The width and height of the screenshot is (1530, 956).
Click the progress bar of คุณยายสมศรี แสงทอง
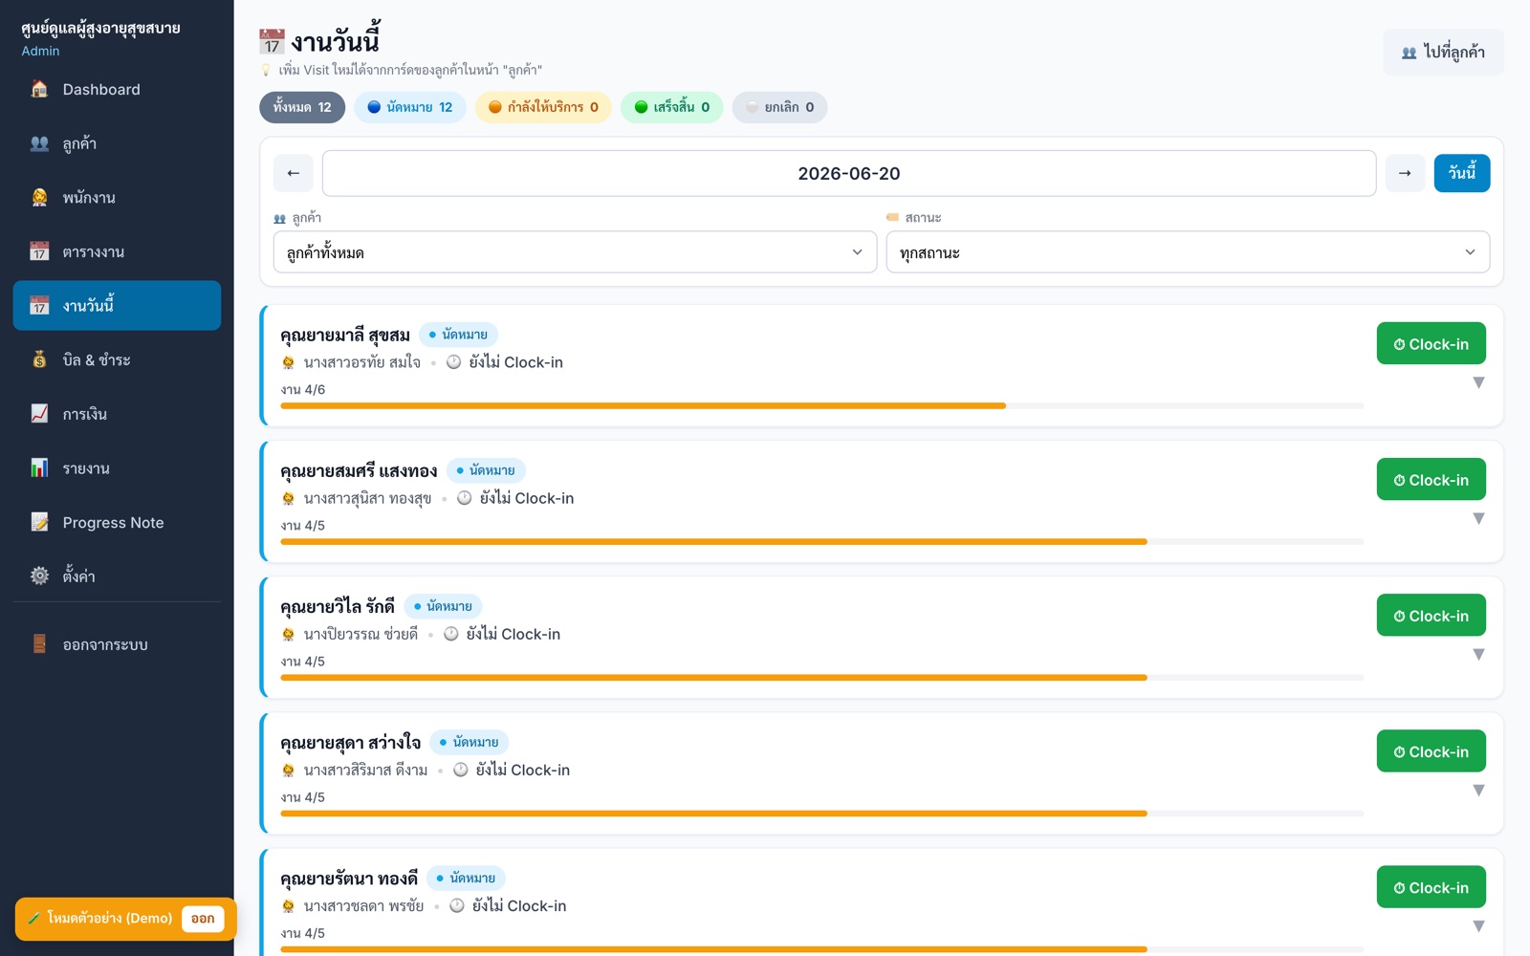[x=822, y=541]
